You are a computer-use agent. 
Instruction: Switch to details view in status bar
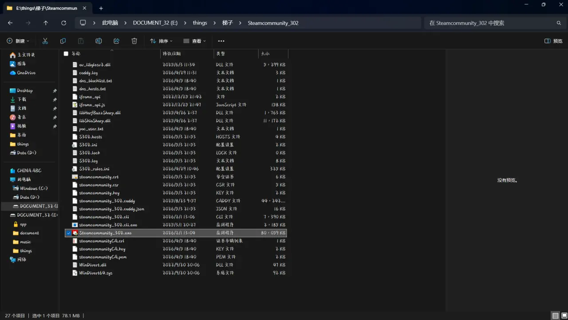(x=555, y=316)
